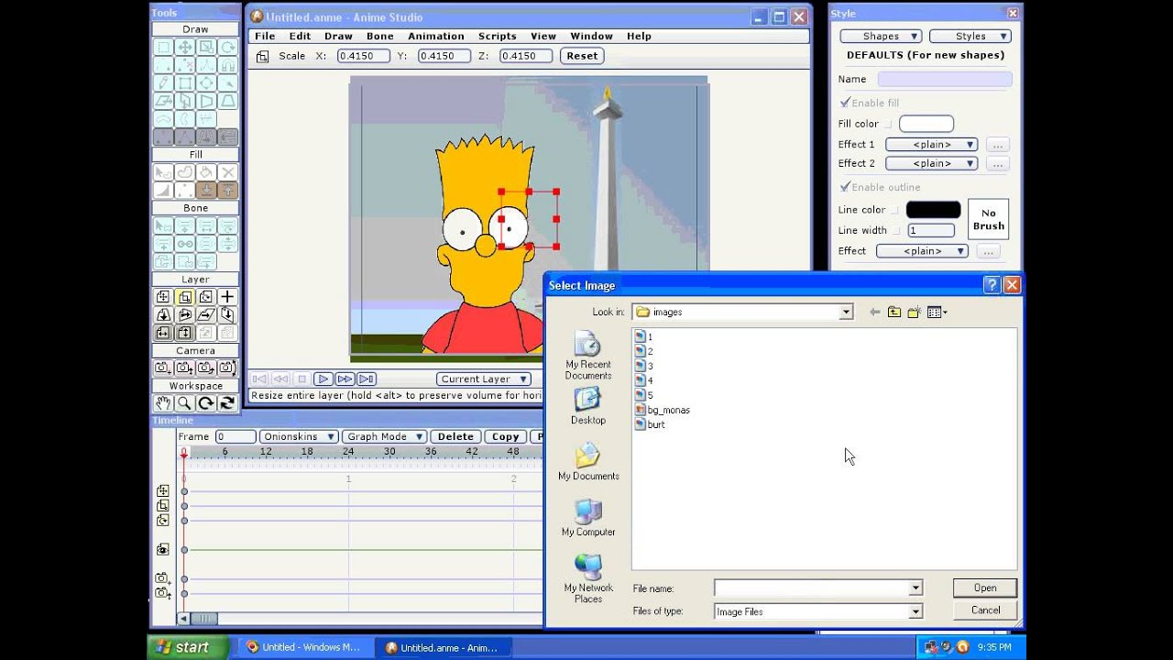Go back in Select Image dialog
This screenshot has height=660, width=1173.
[x=875, y=313]
